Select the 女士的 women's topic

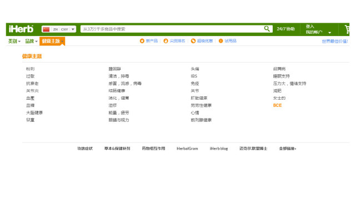[279, 98]
